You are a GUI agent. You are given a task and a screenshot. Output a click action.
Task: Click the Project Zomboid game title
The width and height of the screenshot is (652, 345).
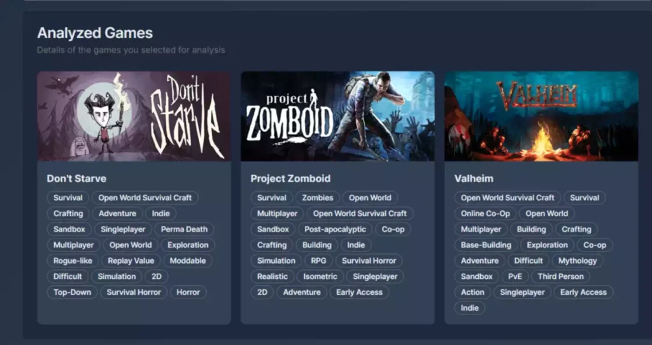[x=290, y=178]
